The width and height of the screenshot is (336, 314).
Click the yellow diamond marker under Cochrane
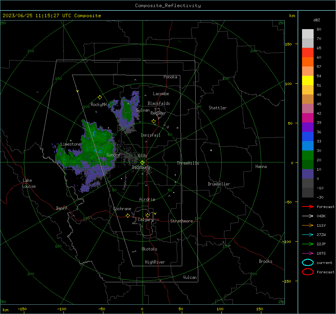(128, 215)
